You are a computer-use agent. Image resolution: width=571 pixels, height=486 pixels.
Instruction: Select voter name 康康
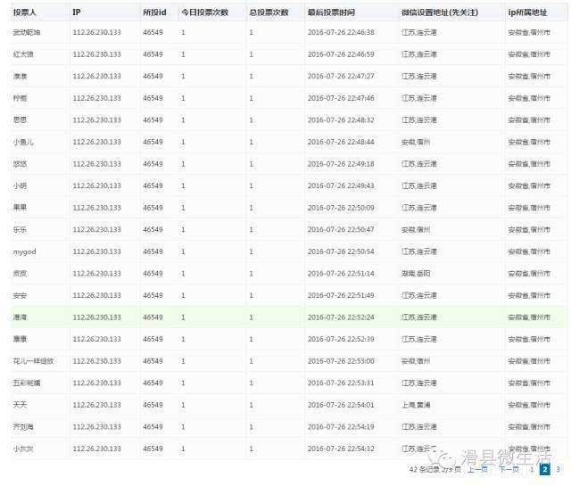[20, 339]
